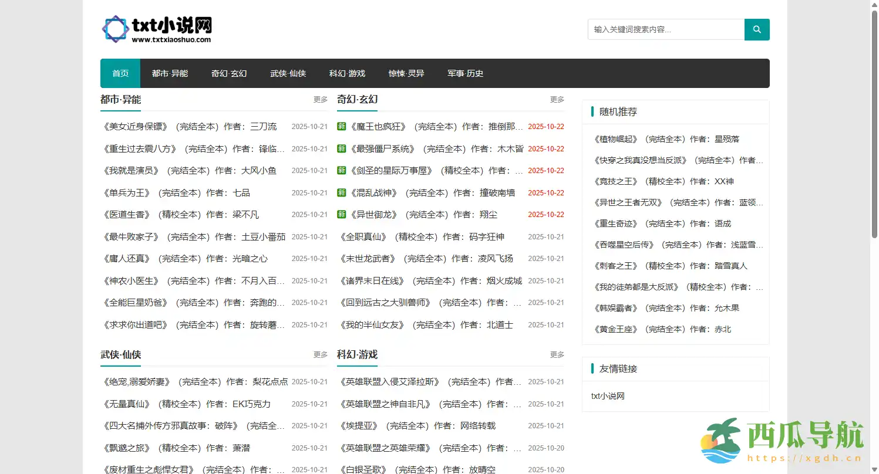Image resolution: width=879 pixels, height=474 pixels.
Task: Click the green 新 badge beside 《魔王也疯狂》
Action: point(341,127)
